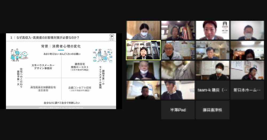Click the 自分なりに調べて自分で判断したい text
This screenshot has height=140, width=267.
(x=62, y=103)
